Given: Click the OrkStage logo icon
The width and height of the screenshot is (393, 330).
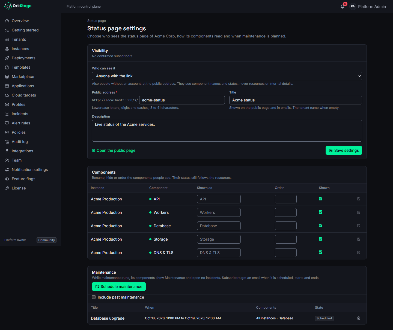Looking at the screenshot, I should [x=8, y=6].
